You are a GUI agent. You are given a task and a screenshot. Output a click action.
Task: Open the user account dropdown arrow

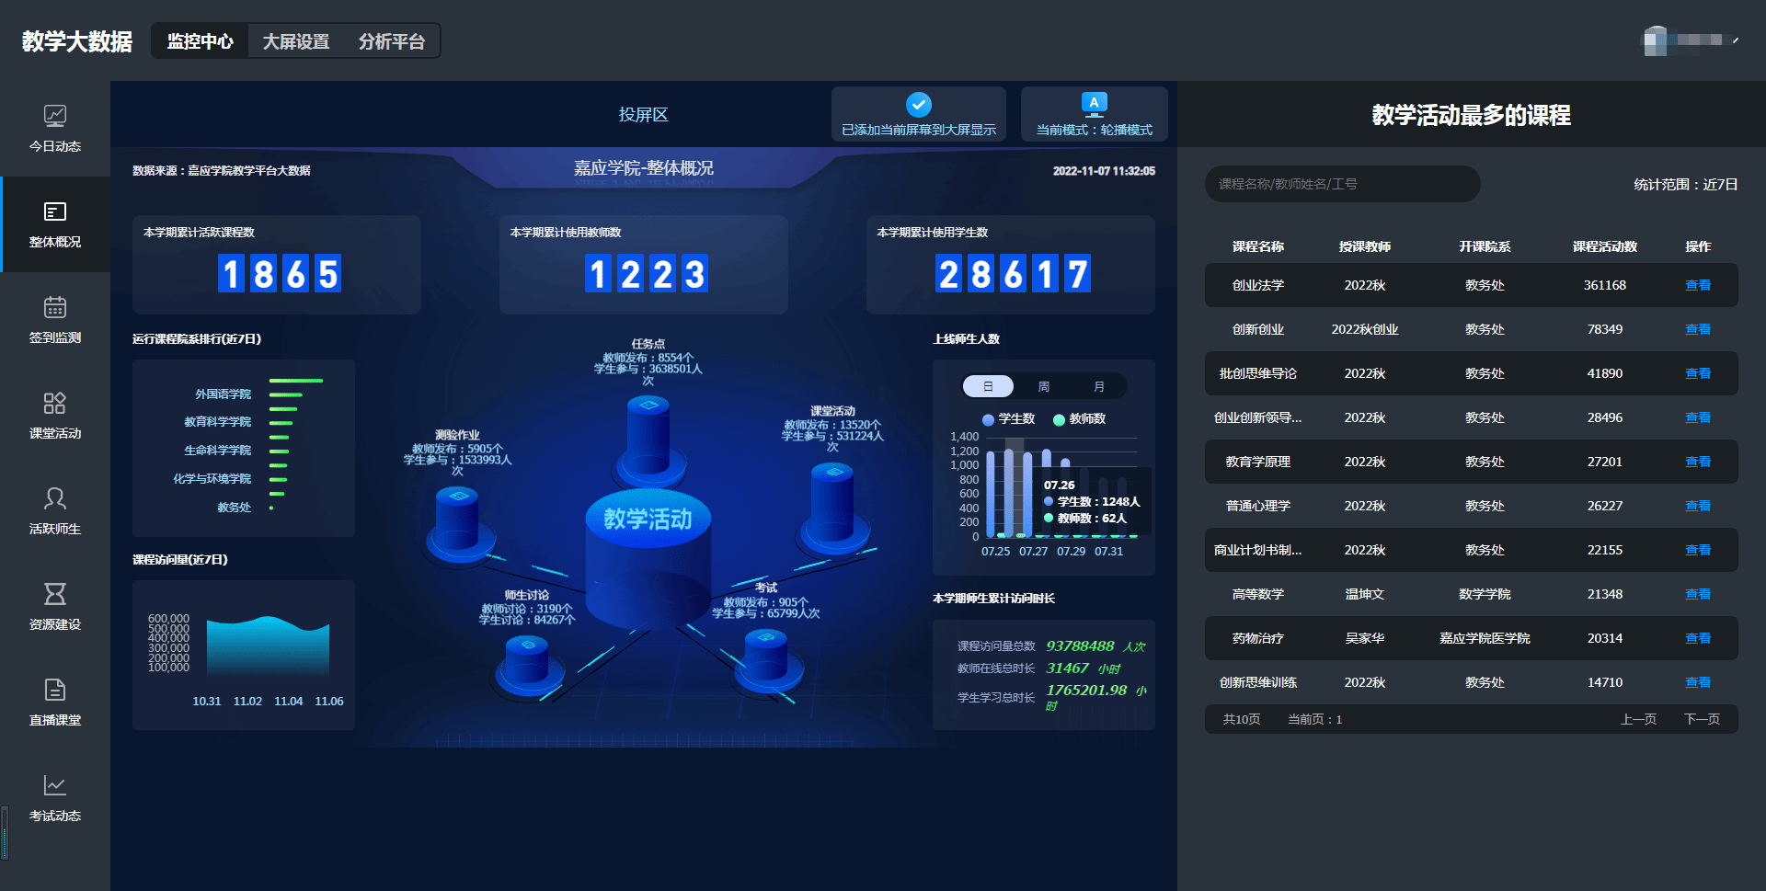(x=1735, y=40)
